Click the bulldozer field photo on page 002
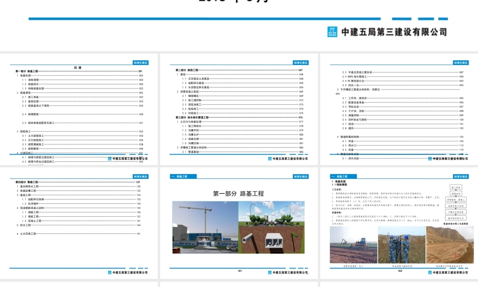 tap(354, 245)
